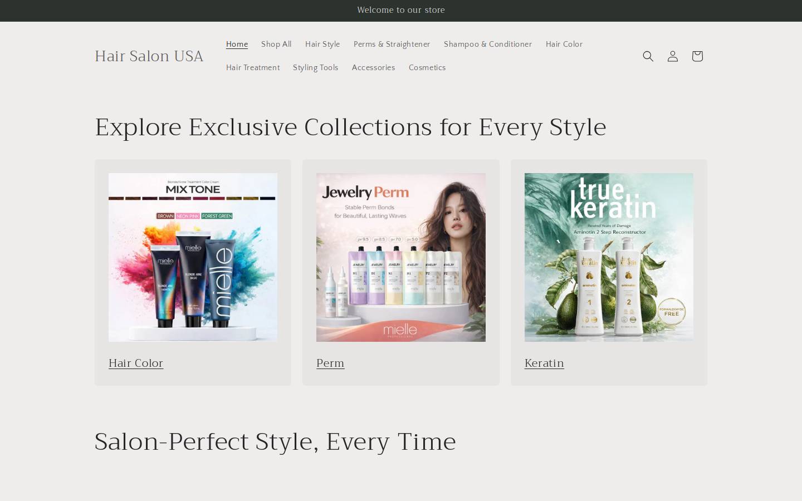Open the Cosmetics menu item

coord(427,68)
